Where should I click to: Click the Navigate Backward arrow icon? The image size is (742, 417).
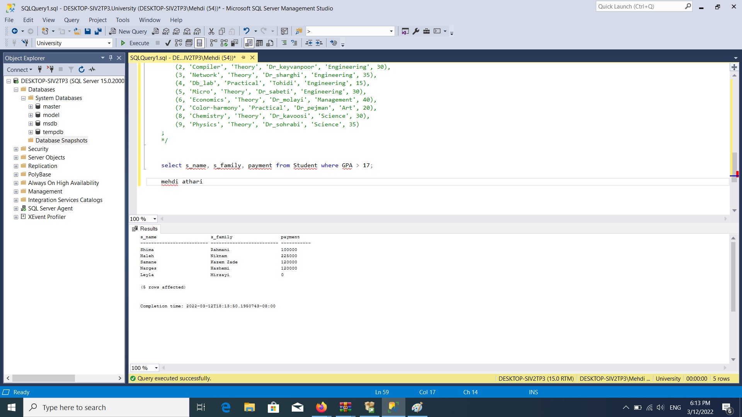tap(15, 31)
